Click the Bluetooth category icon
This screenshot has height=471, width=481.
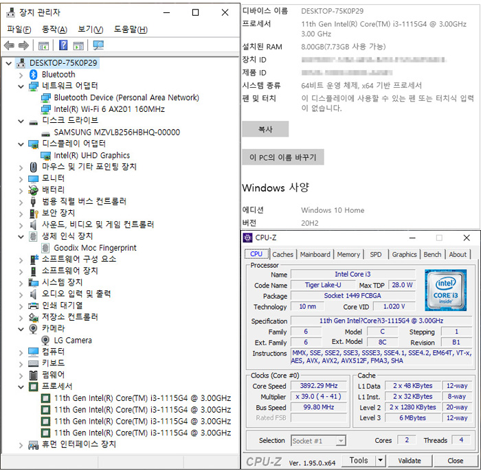34,74
